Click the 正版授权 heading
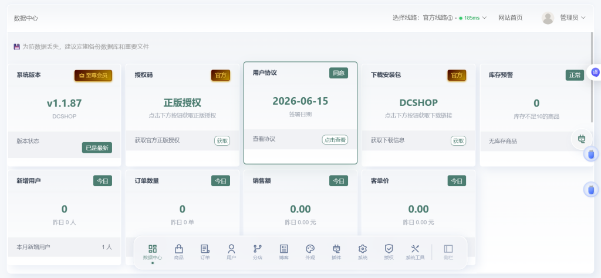 point(183,103)
